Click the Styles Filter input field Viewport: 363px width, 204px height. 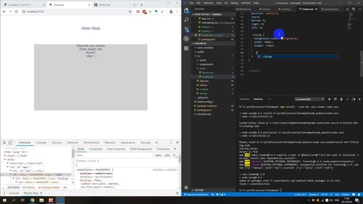(115, 155)
